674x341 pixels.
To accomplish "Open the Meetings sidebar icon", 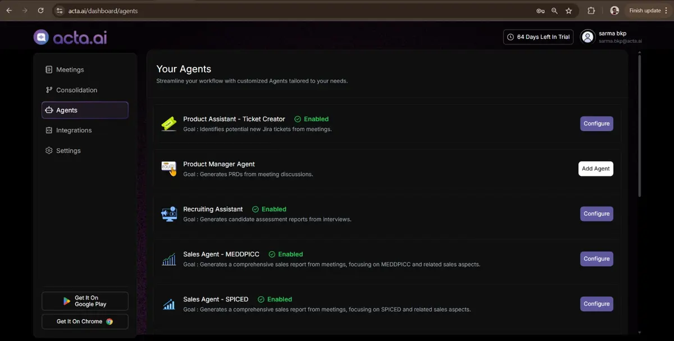I will click(48, 69).
